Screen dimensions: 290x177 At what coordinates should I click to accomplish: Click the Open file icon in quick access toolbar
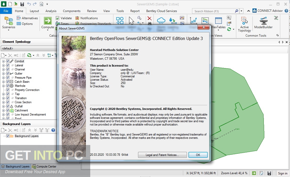[16, 4]
